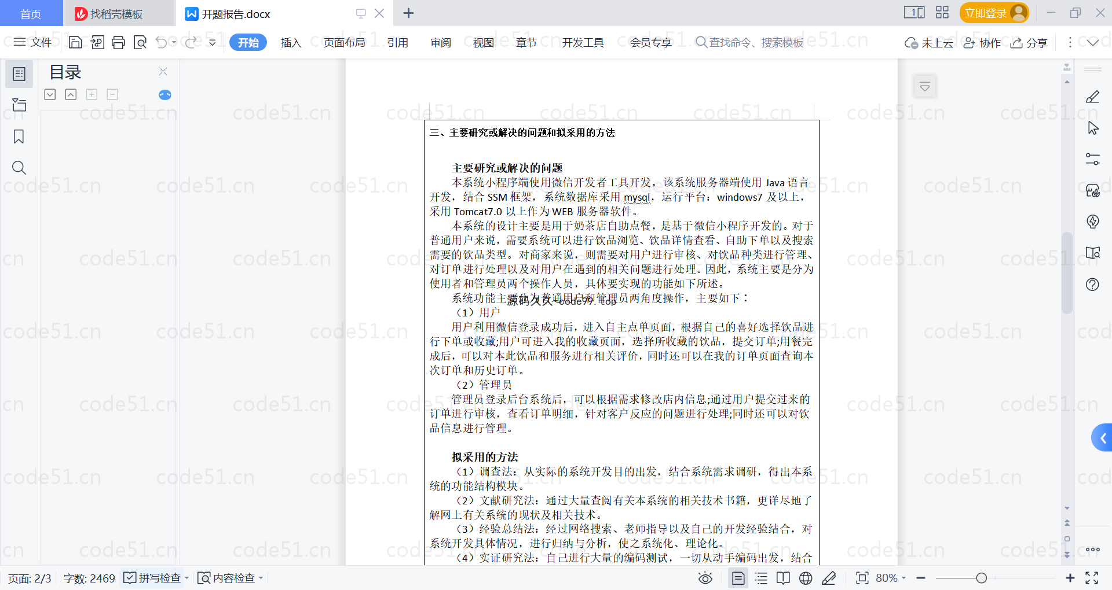Select the 页面布局 ribbon tab
Image resolution: width=1112 pixels, height=590 pixels.
(345, 42)
